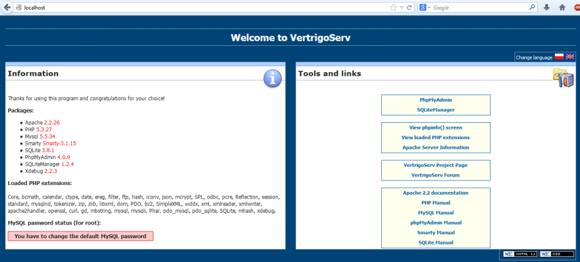Viewport: 580px width, 262px height.
Task: Go to browser home page icon
Action: coord(562,7)
